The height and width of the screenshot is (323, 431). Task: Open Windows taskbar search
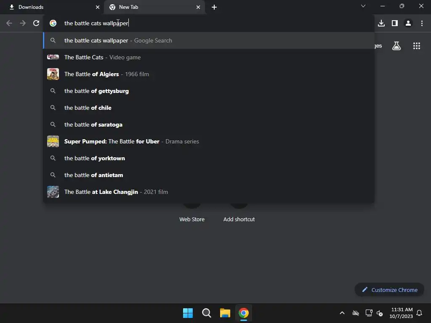click(206, 313)
